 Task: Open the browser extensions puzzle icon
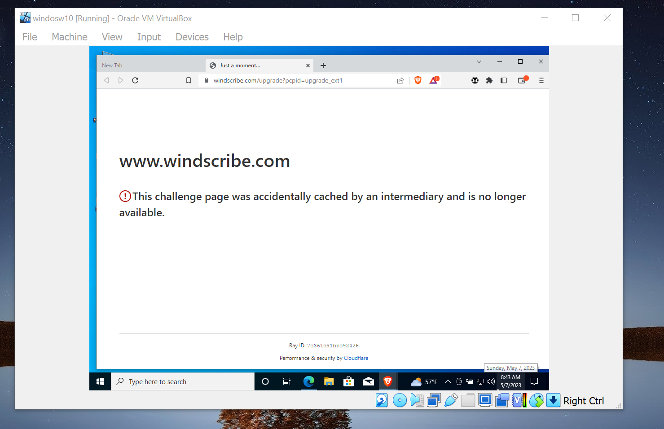(x=489, y=80)
